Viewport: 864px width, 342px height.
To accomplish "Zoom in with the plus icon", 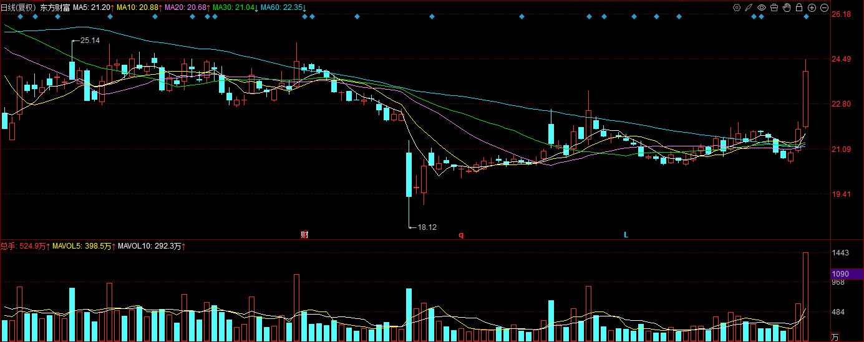I will pos(812,7).
